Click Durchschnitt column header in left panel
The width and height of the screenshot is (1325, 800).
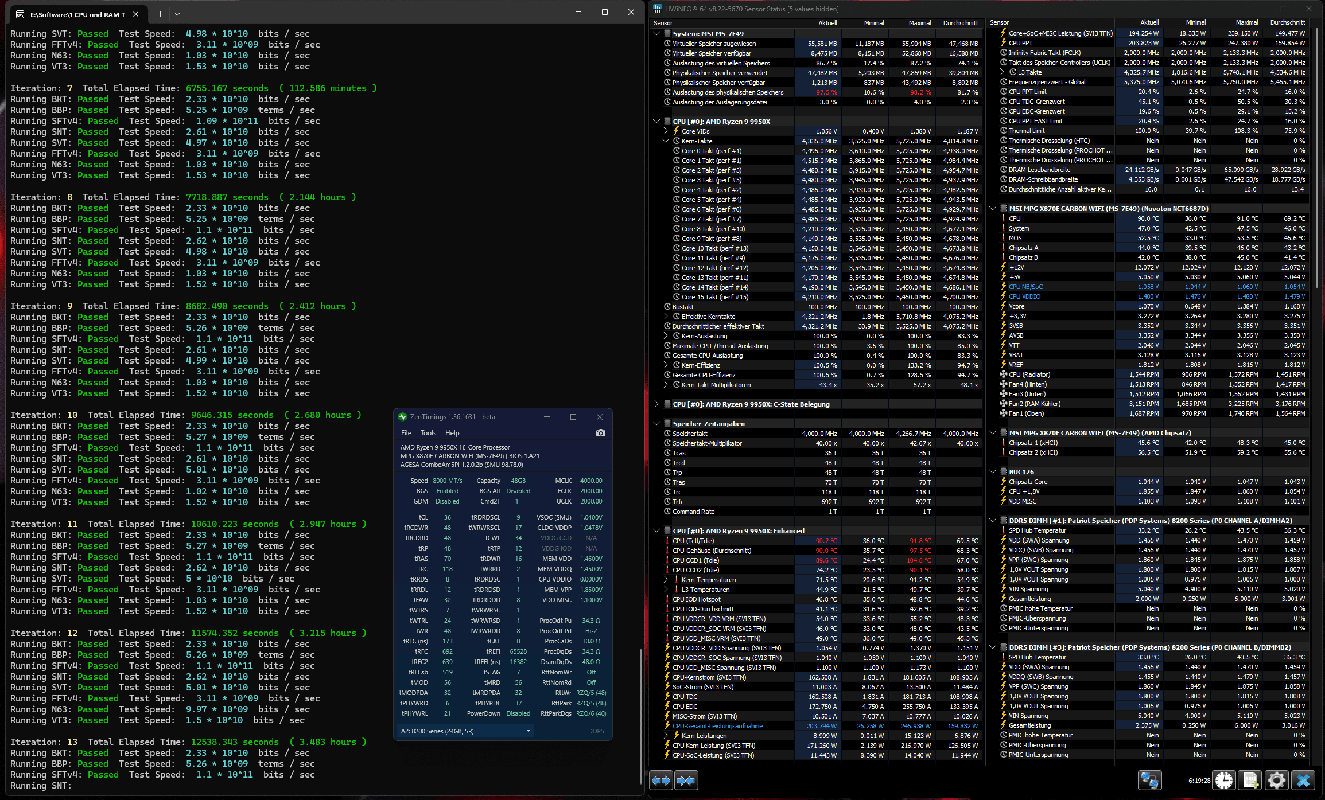[x=960, y=23]
